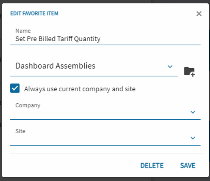
Task: Open the Site dropdown arrow
Action: (x=193, y=138)
